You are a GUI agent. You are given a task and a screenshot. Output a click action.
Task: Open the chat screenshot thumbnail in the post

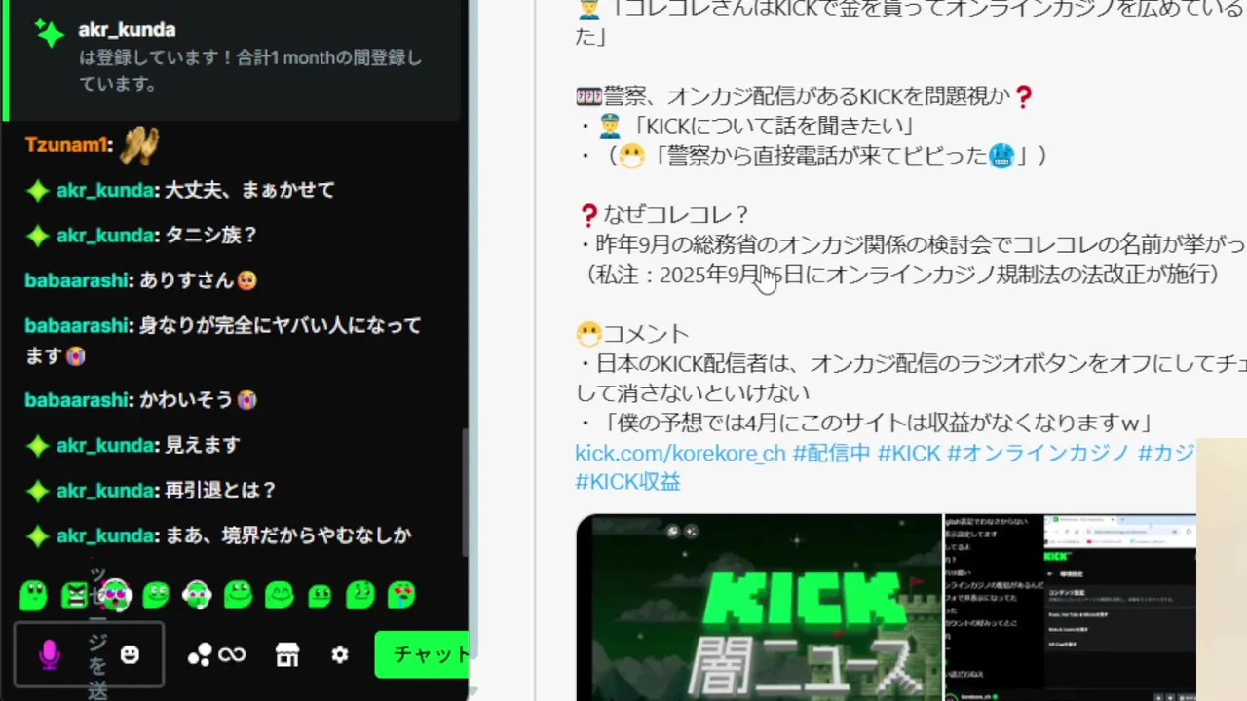tap(993, 608)
